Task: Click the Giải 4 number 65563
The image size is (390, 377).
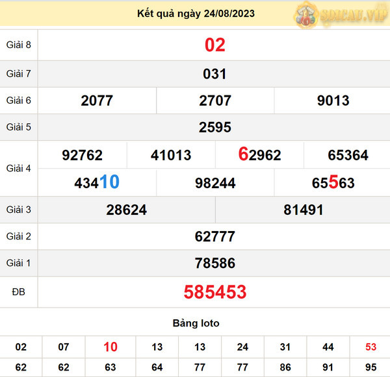Action: tap(333, 183)
